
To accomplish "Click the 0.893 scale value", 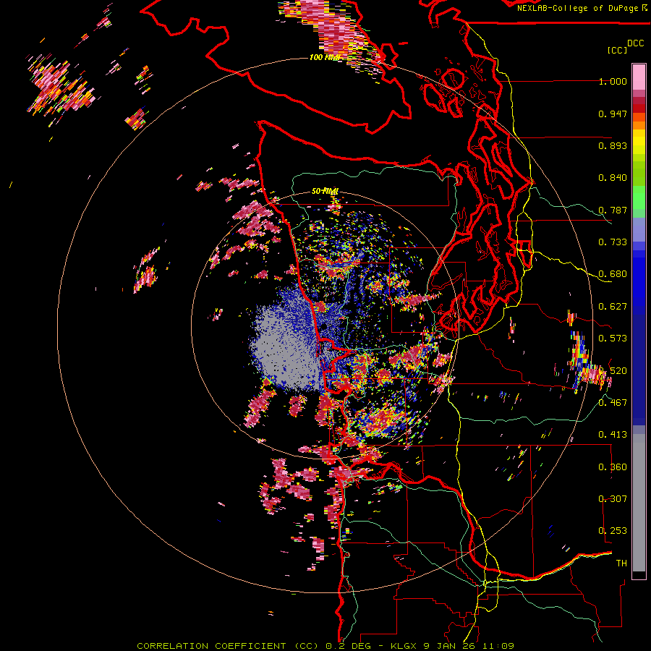I will click(613, 145).
